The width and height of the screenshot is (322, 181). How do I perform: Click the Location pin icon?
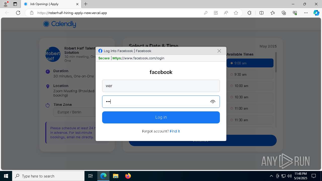point(48,86)
